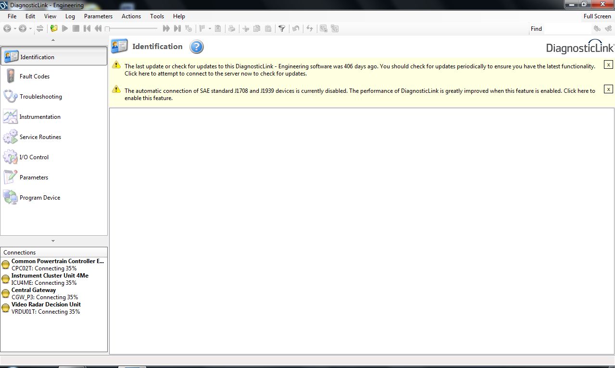This screenshot has width=615, height=368.
Task: Click yellow status icon beside VRDU01T
Action: tap(6, 308)
